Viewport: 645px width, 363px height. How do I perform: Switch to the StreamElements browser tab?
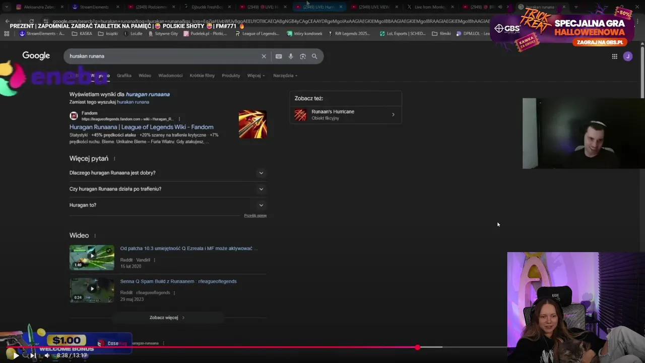95,7
